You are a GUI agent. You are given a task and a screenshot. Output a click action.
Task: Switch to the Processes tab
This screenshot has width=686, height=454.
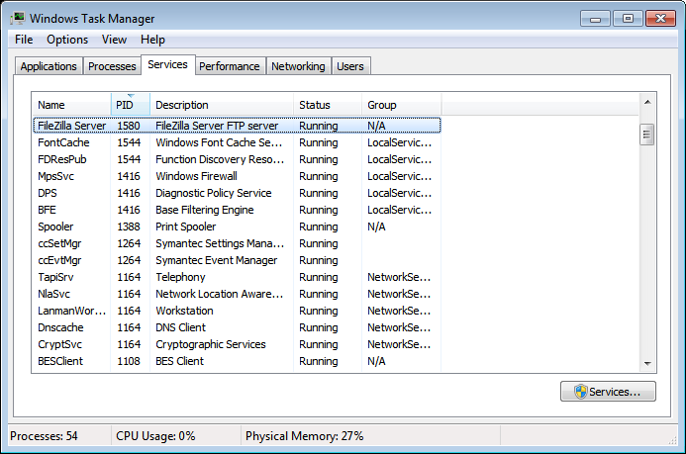coord(112,66)
